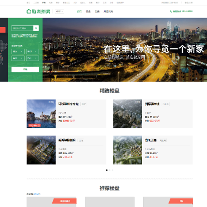Click the magnifier search icon button
The height and width of the screenshot is (207, 207).
pos(36,28)
